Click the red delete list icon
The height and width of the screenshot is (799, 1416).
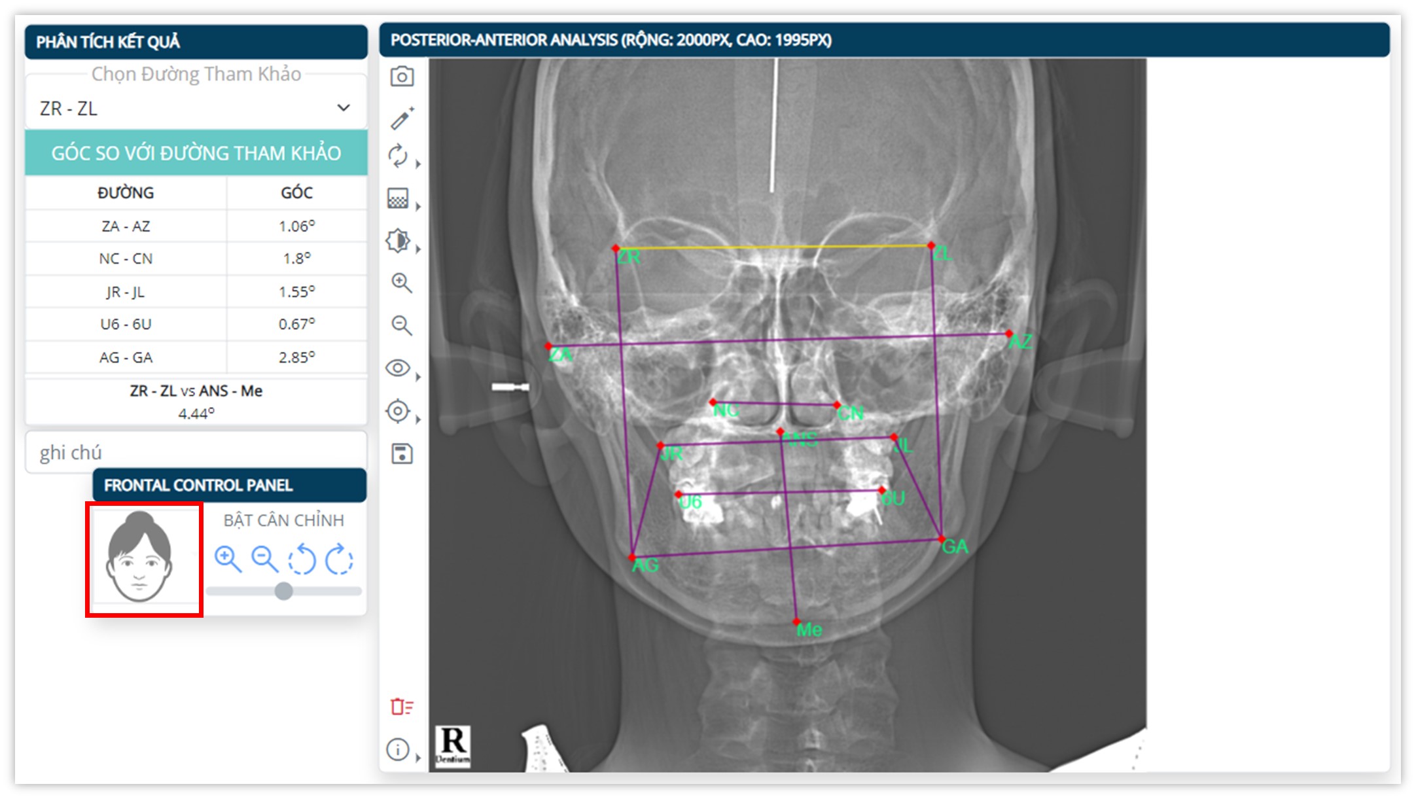[402, 707]
